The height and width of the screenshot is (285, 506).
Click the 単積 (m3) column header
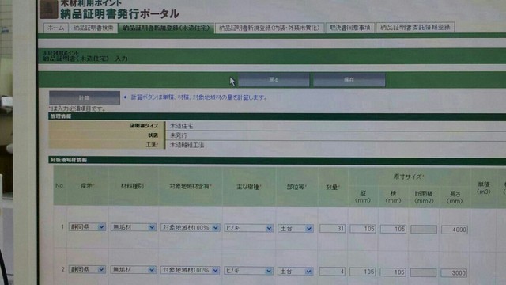point(484,188)
